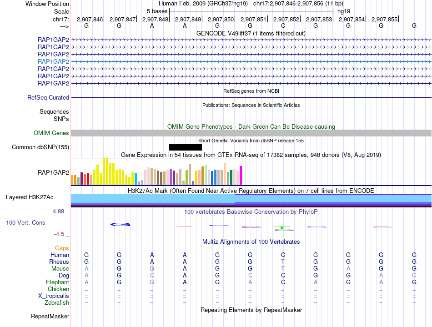Click the Scale track label
432x327 pixels.
coord(61,11)
